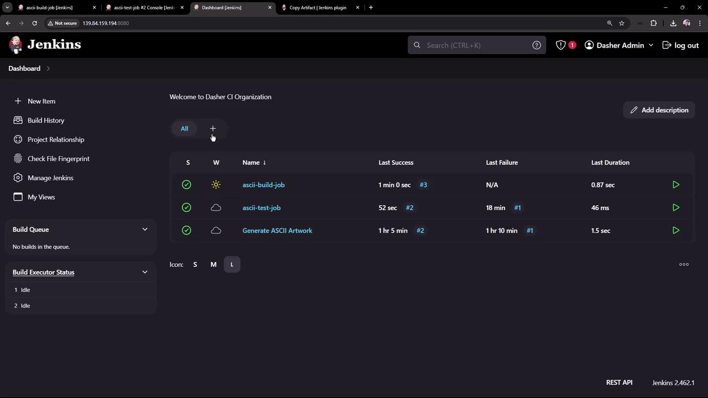Screen dimensions: 708x398
Task: Open build #3 of ascii-build-job
Action: point(423,185)
